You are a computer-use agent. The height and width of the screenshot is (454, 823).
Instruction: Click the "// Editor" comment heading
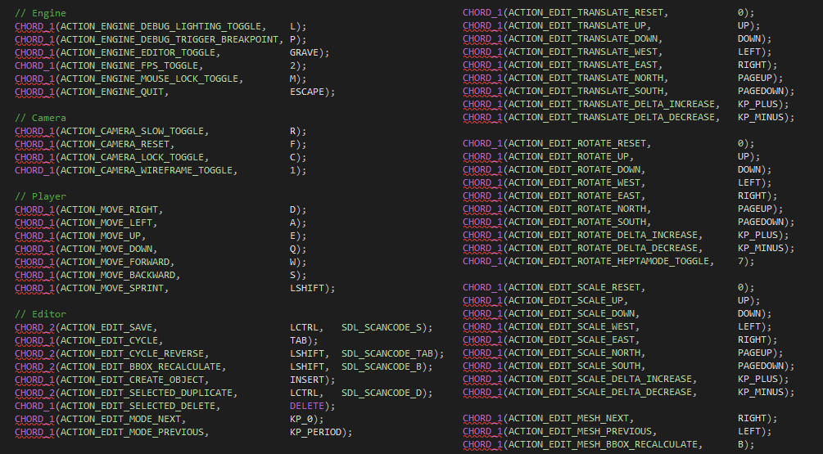pyautogui.click(x=40, y=314)
